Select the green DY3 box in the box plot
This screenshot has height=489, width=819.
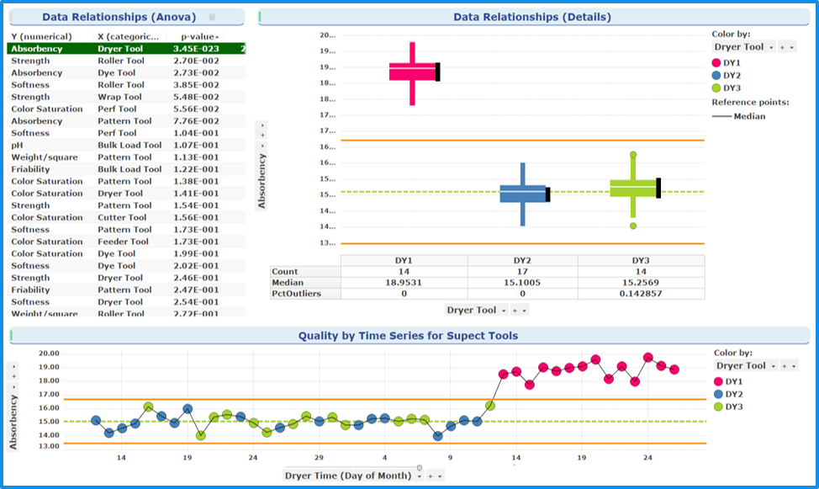633,189
